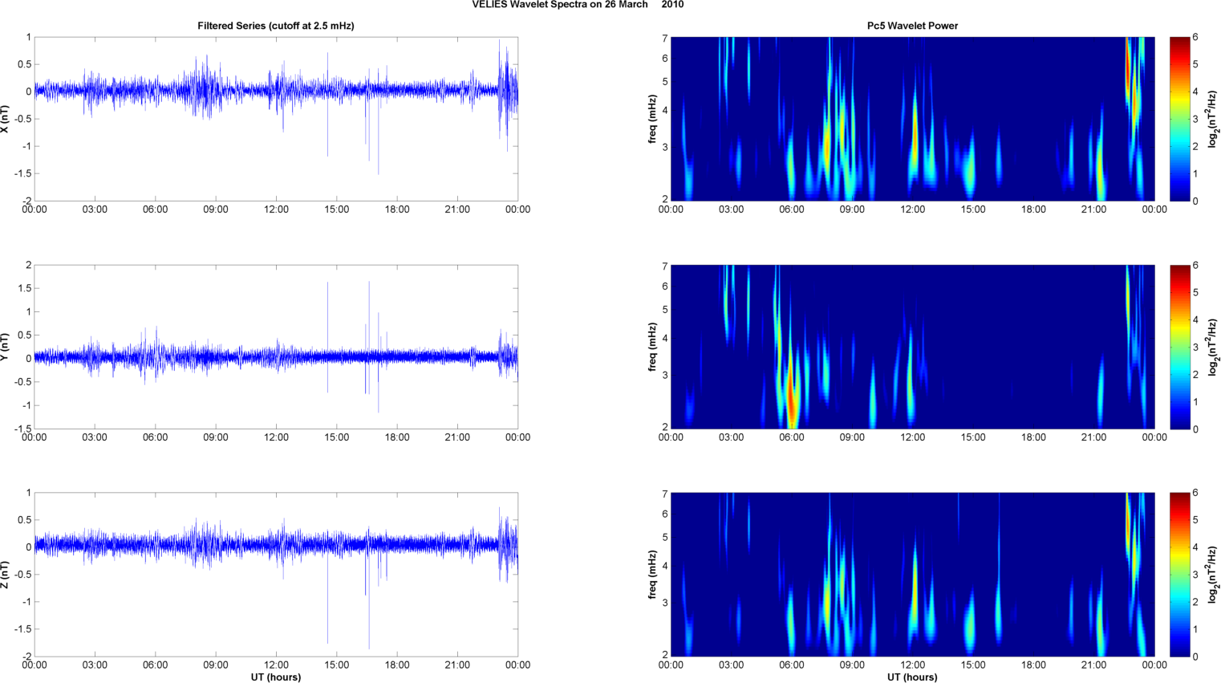Click the colorbar unit label of the top spectrogram
The image size is (1221, 683).
tap(1214, 119)
